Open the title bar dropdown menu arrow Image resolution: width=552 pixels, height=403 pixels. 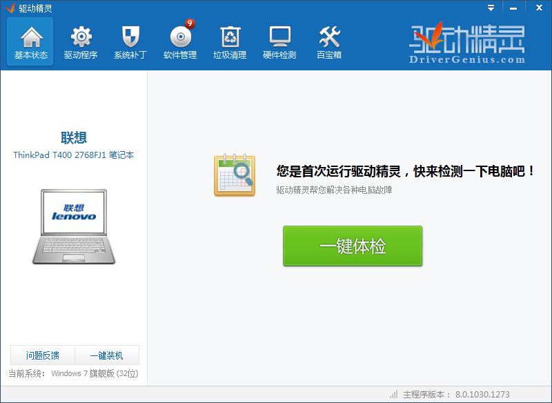(491, 8)
